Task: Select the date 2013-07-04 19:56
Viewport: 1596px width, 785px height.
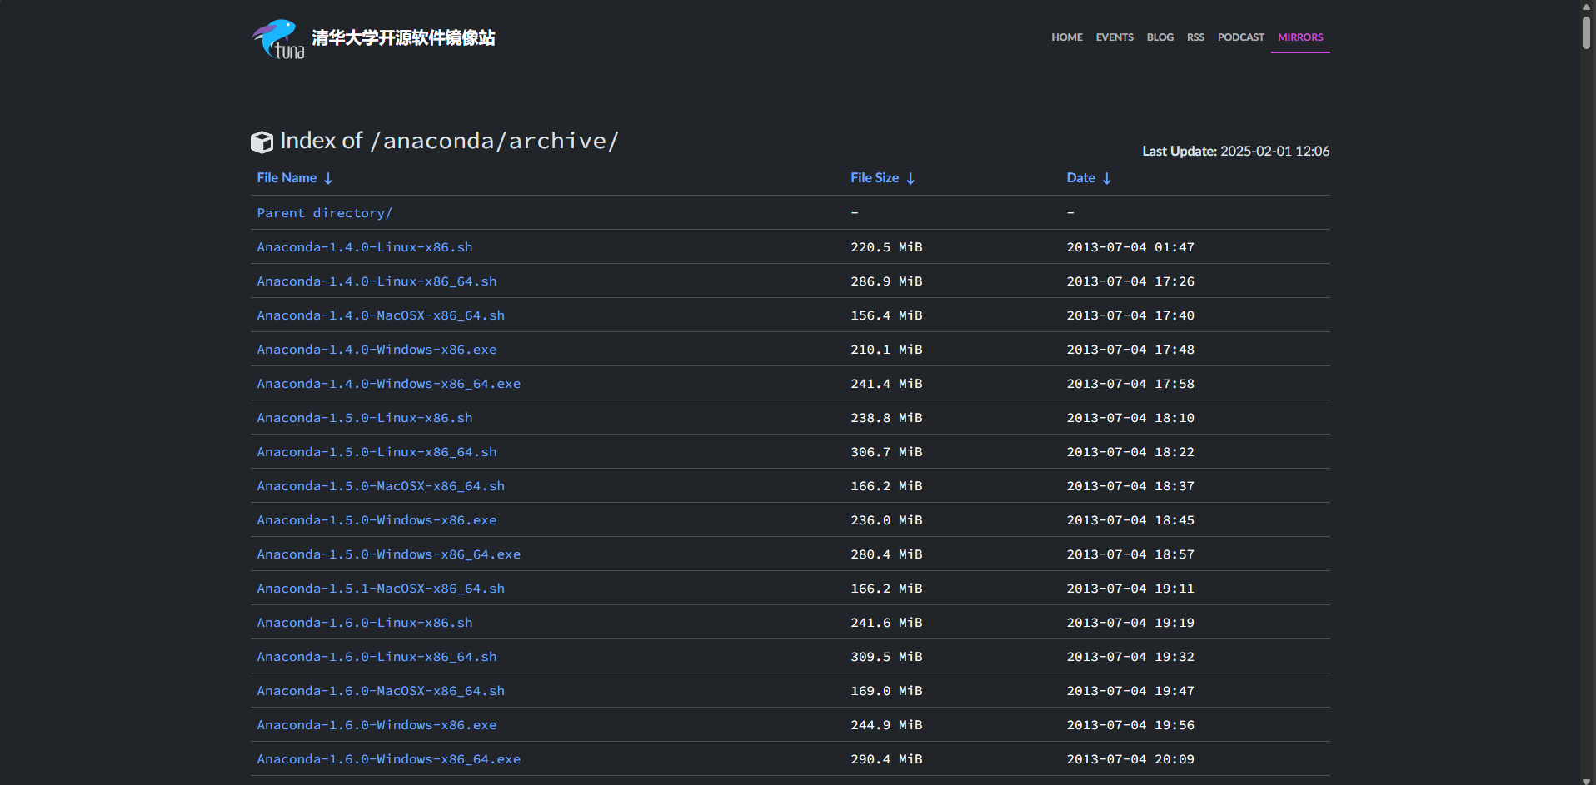Action: coord(1130,725)
